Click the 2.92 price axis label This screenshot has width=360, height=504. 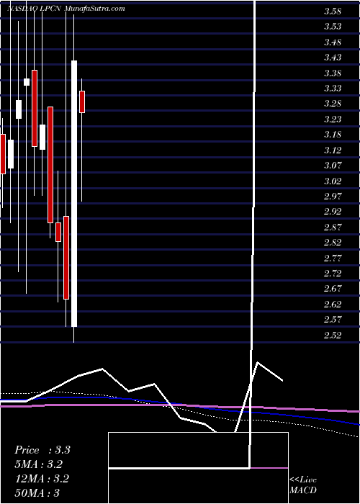click(333, 212)
